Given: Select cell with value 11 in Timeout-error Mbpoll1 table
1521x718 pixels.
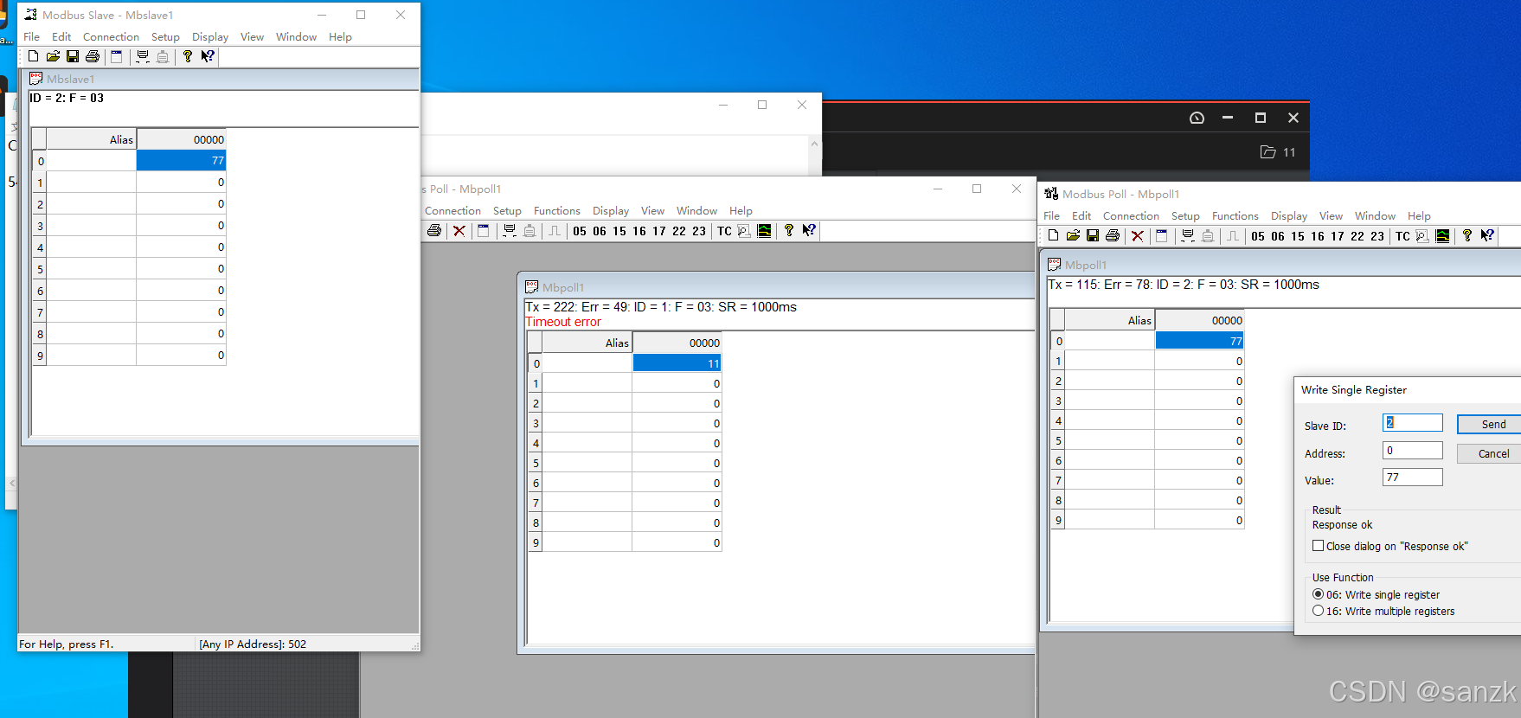Looking at the screenshot, I should [677, 363].
